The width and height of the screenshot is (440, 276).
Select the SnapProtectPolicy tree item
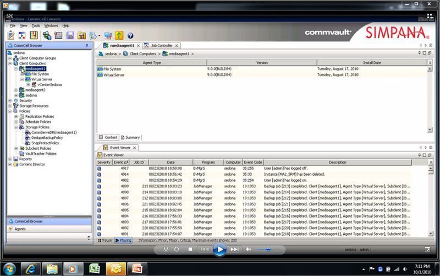[x=45, y=143]
